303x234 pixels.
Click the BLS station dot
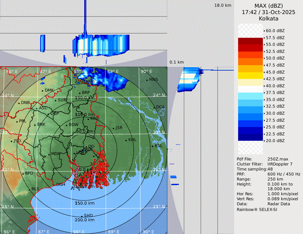pyautogui.click(x=29, y=190)
